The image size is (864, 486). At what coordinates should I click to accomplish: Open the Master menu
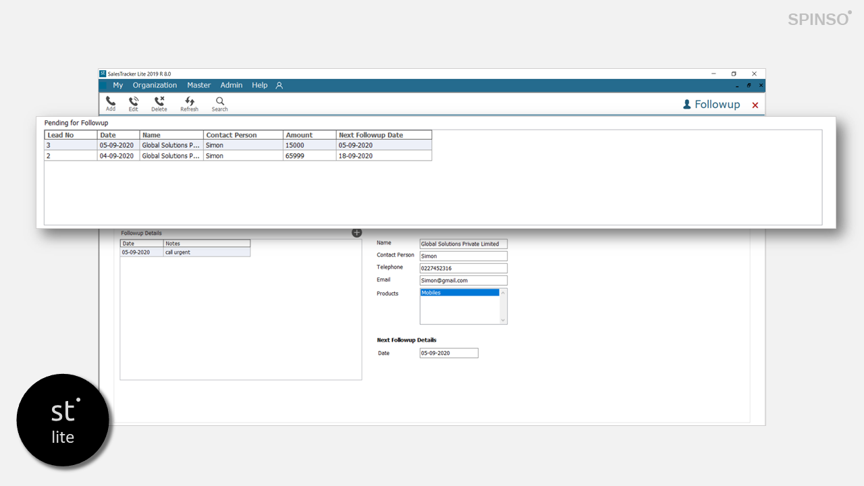point(199,86)
